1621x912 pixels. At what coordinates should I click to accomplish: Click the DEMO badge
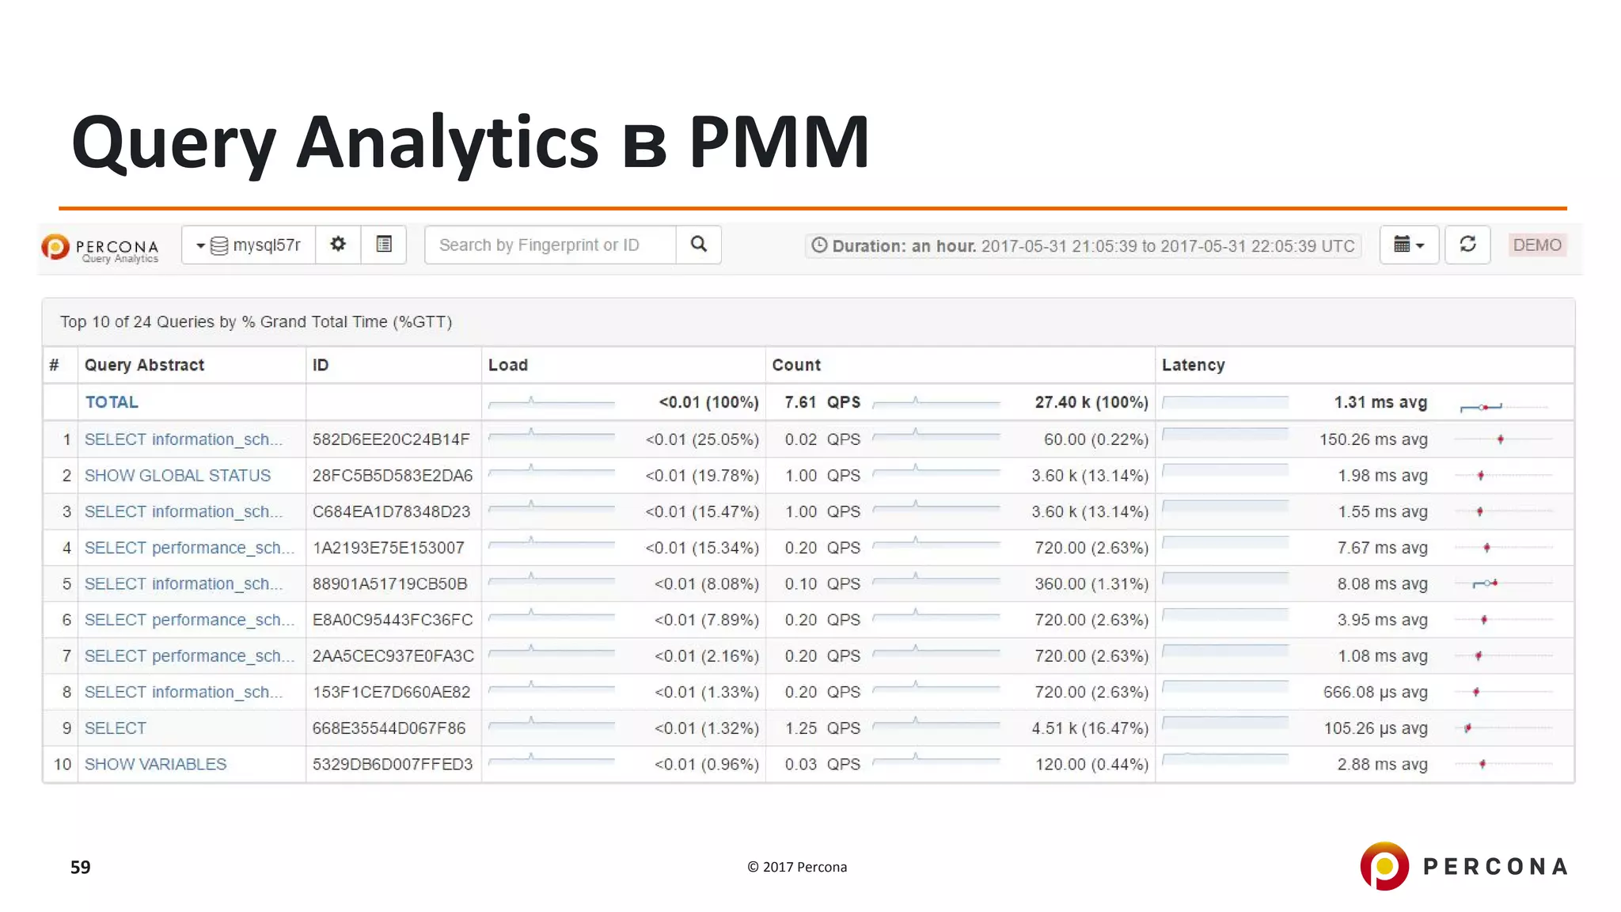1537,245
